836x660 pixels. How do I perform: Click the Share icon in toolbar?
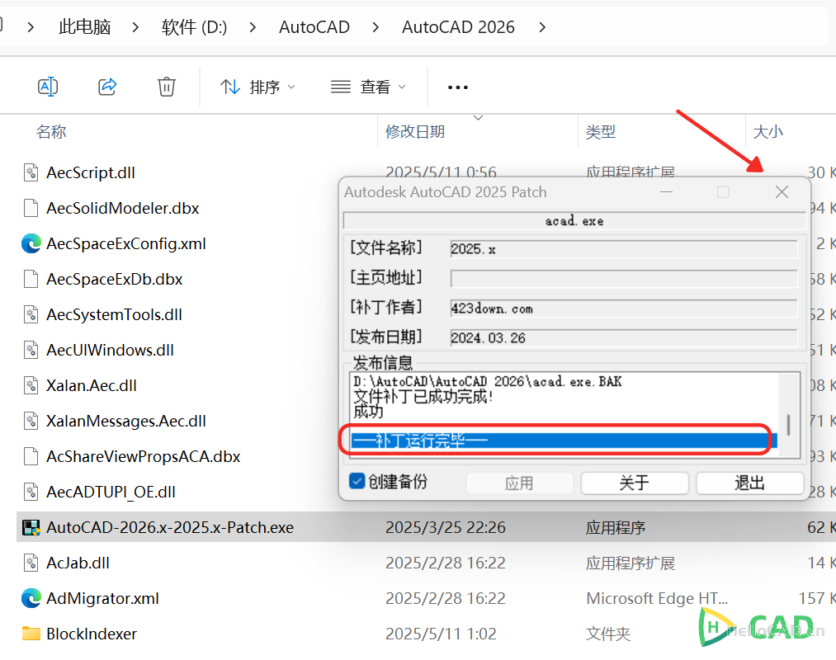[x=107, y=87]
